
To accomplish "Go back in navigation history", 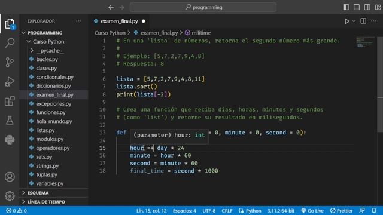I will click(x=111, y=7).
